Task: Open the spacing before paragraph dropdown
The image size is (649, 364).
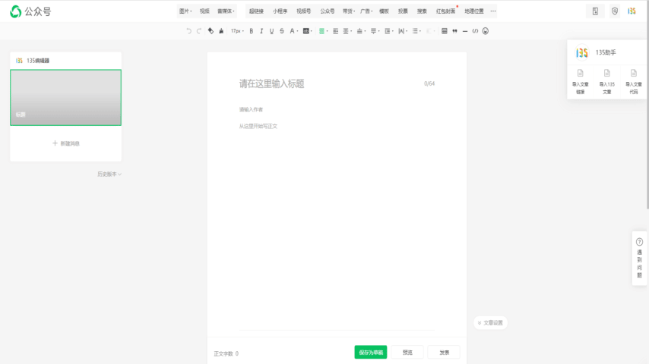Action: pos(361,31)
